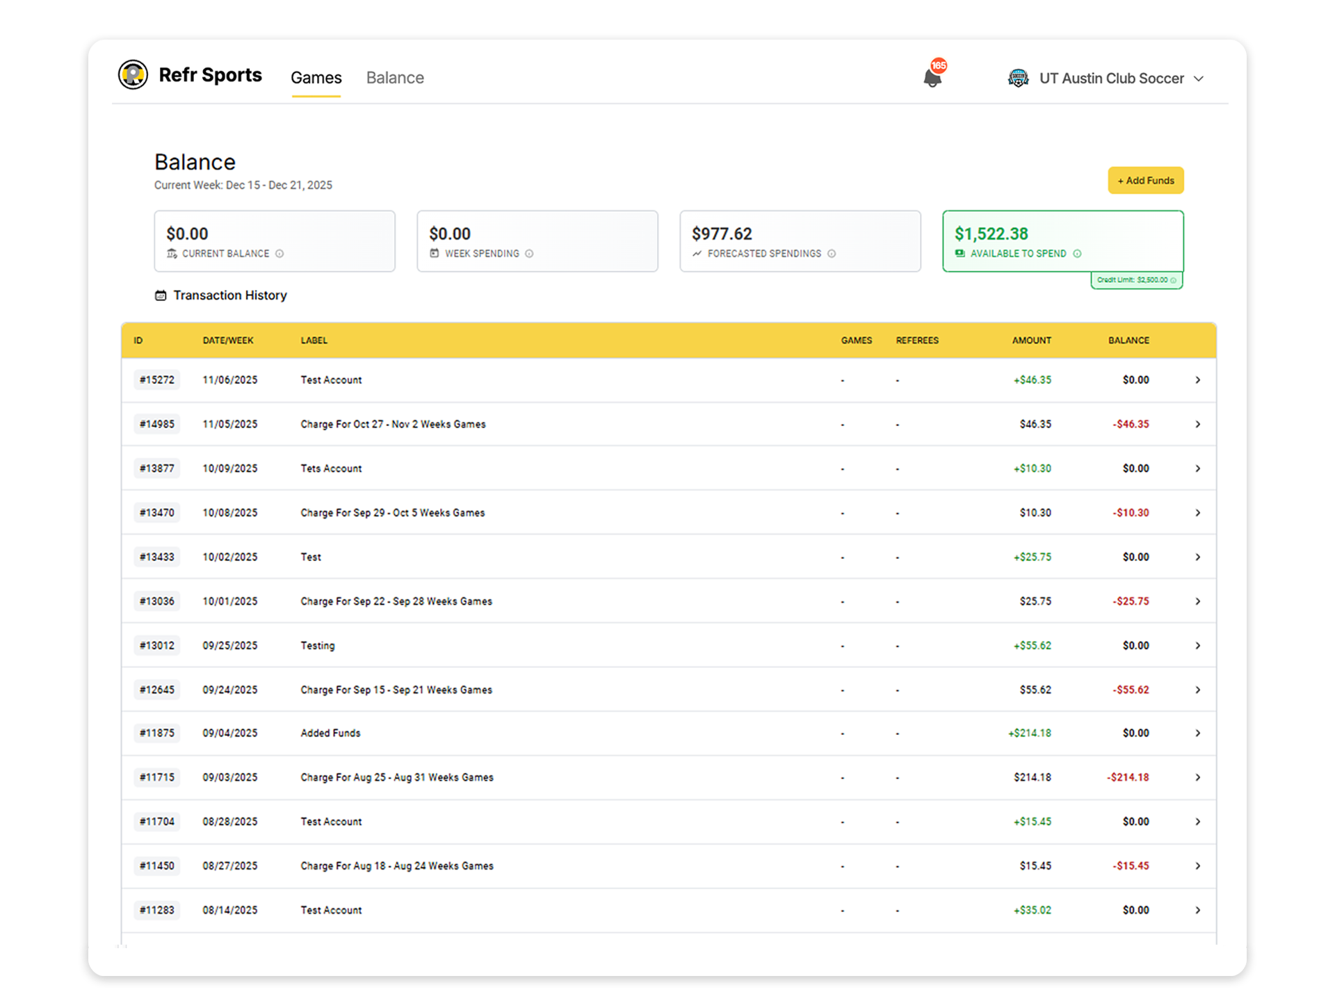Click Week Spending info icon

click(x=529, y=254)
